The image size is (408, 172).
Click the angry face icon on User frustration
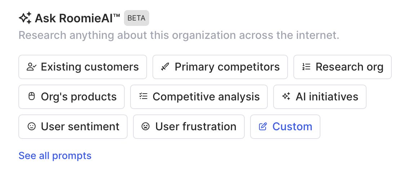click(146, 127)
